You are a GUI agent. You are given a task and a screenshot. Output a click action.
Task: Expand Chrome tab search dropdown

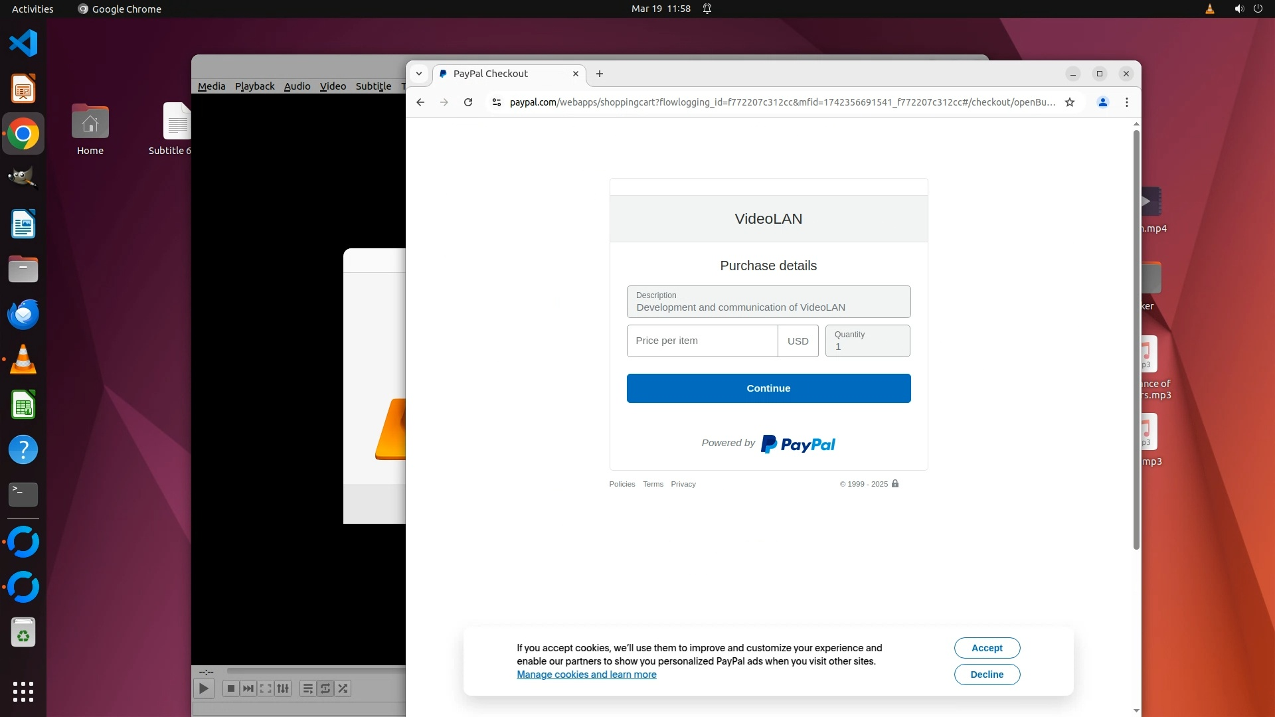[419, 74]
